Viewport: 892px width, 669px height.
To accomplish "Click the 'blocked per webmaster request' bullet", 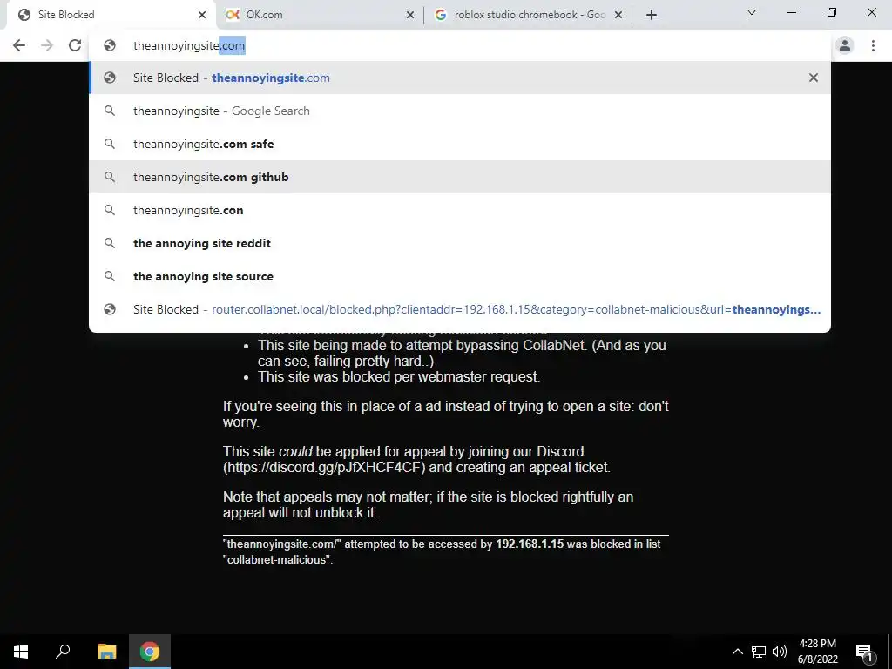I will pyautogui.click(x=399, y=376).
